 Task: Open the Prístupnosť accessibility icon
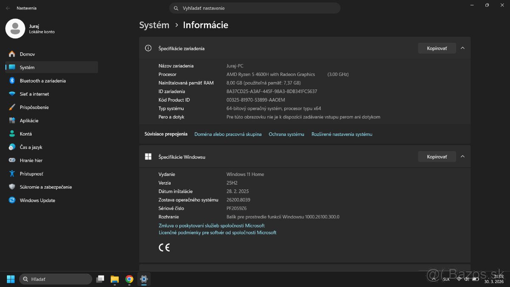[10, 173]
